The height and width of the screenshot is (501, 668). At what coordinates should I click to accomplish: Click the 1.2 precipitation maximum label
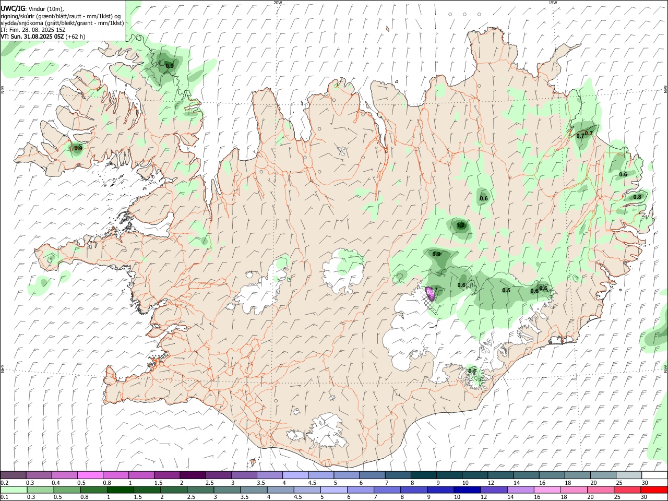tap(461, 225)
